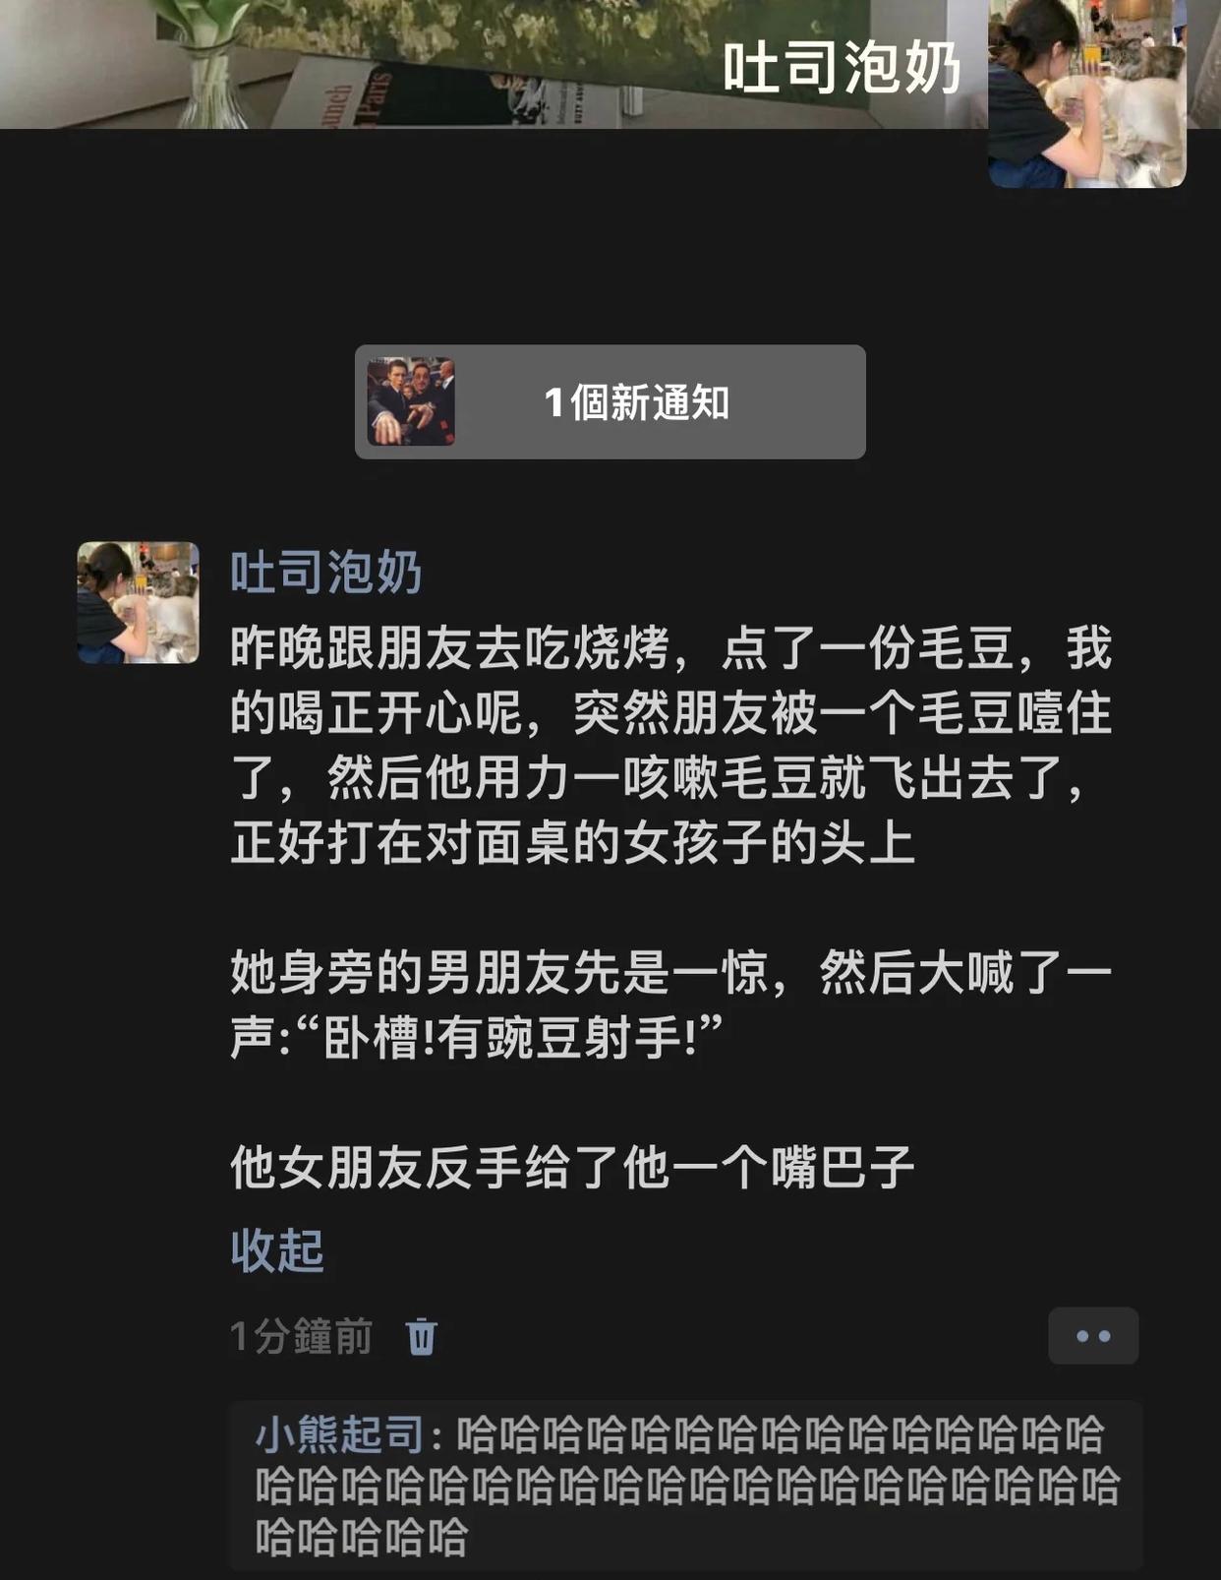Tap the last line 他女朋友反手给了他一个嘴巴子
Viewport: 1221px width, 1580px height.
573,1168
